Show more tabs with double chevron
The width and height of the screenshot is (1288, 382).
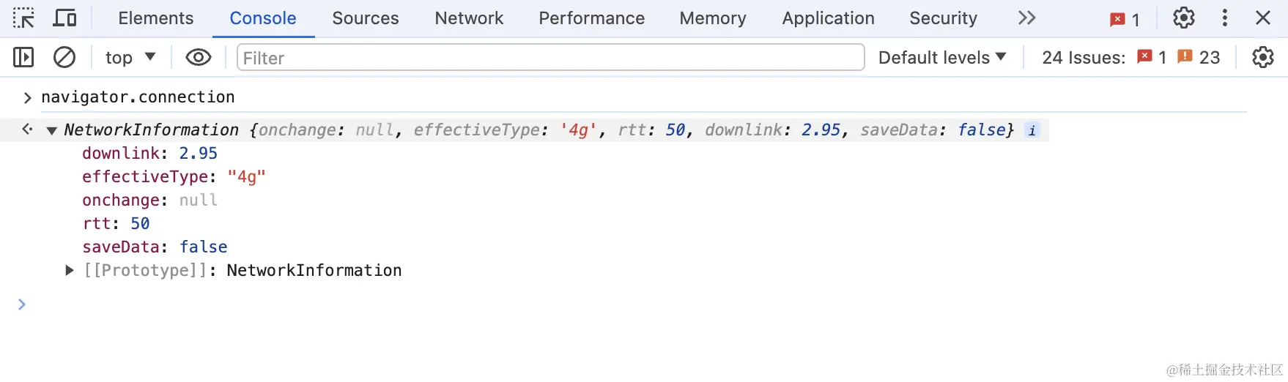[x=1026, y=18]
